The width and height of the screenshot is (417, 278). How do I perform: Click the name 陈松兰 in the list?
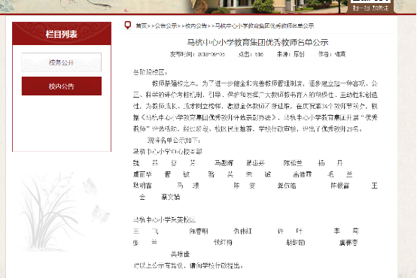293,163
